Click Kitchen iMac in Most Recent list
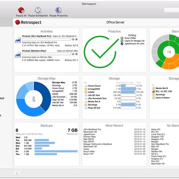 point(89,136)
